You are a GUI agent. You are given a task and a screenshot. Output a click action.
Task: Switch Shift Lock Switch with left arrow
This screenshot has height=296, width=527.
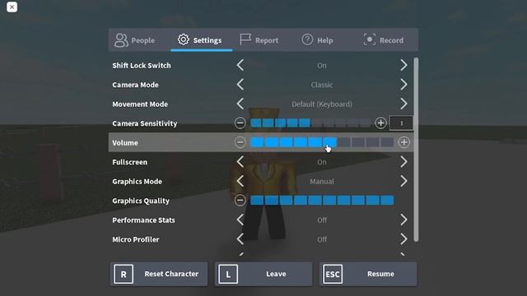240,65
